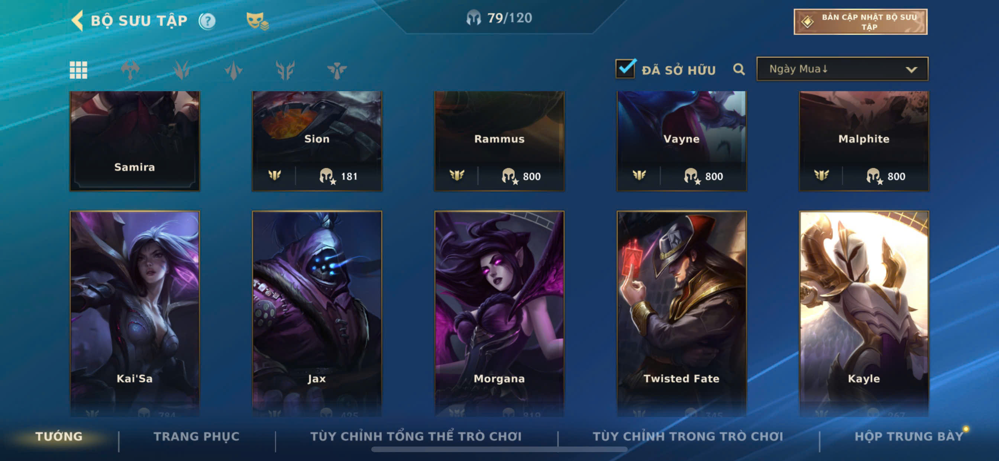The width and height of the screenshot is (999, 461).
Task: Open the HỘP TRƯNG BÀY tab
Action: click(909, 436)
